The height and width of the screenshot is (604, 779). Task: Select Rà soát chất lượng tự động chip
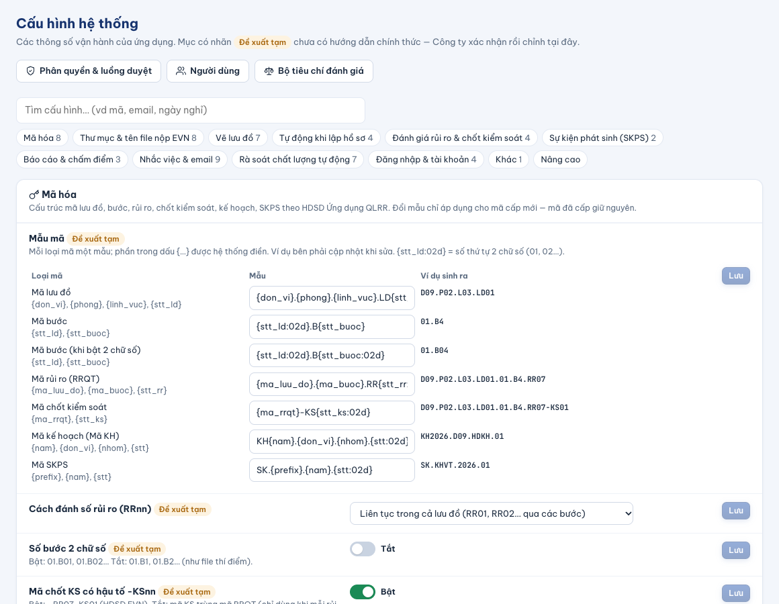coord(298,159)
